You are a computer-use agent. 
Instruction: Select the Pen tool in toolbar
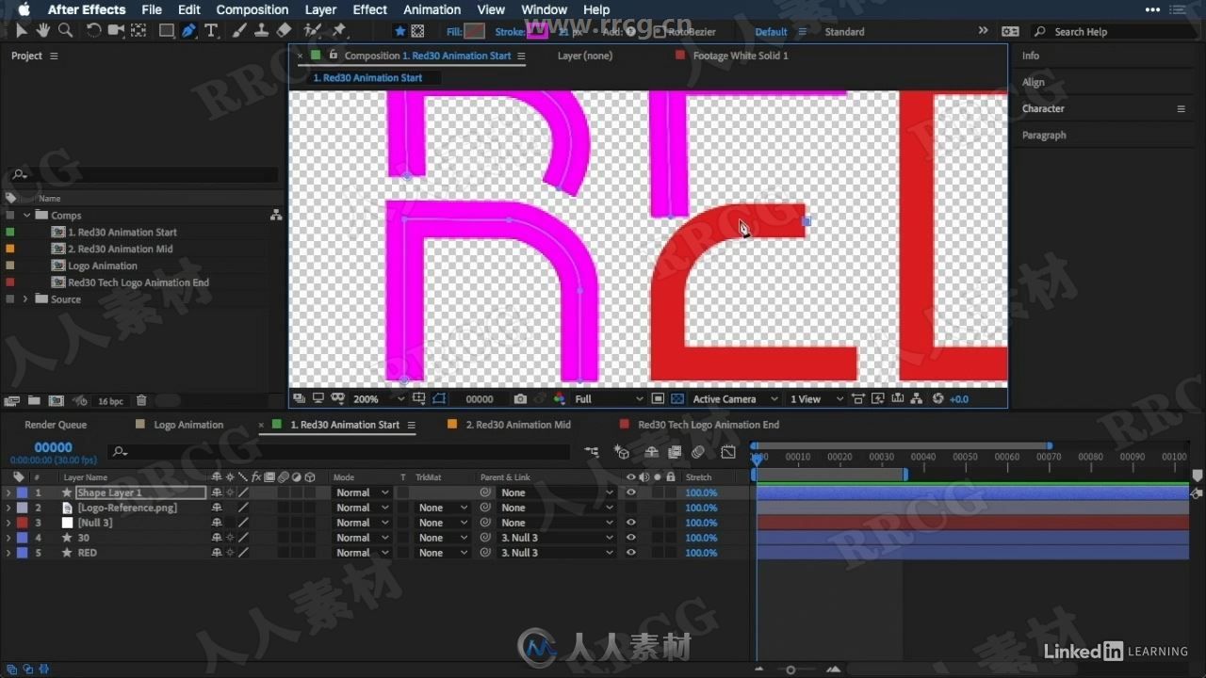point(189,31)
